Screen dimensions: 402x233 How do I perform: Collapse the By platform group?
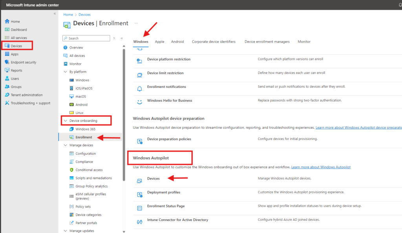65,72
